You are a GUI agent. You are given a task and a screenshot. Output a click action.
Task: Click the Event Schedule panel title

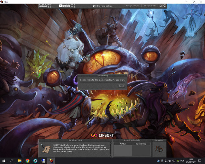click(132, 140)
